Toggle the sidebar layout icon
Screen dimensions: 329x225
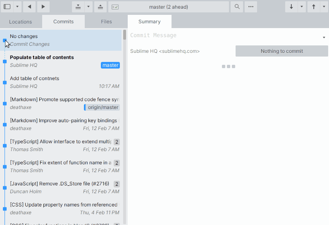(x=7, y=7)
